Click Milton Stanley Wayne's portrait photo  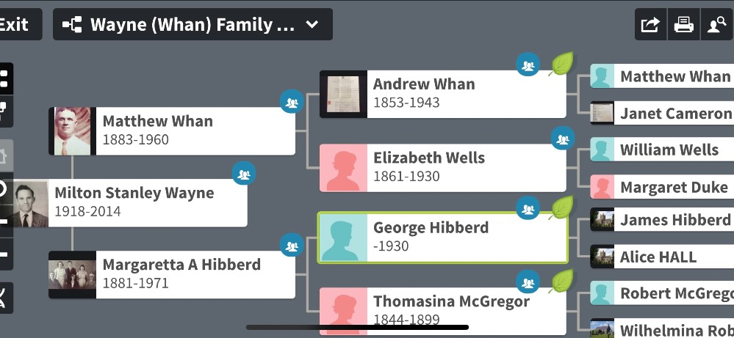coord(31,204)
